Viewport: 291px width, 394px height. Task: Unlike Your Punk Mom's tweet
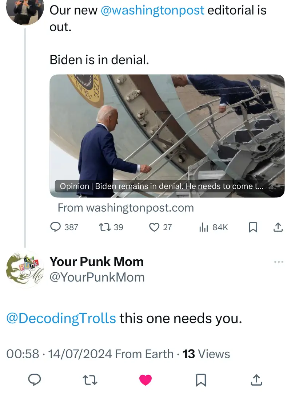pyautogui.click(x=145, y=380)
